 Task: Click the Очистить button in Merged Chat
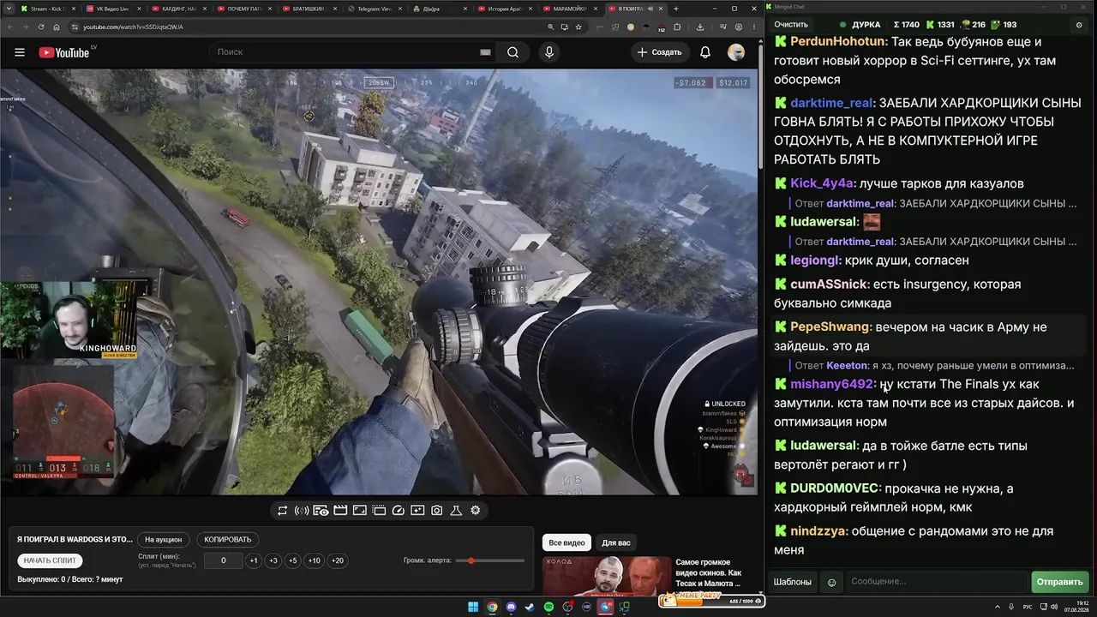pos(791,25)
